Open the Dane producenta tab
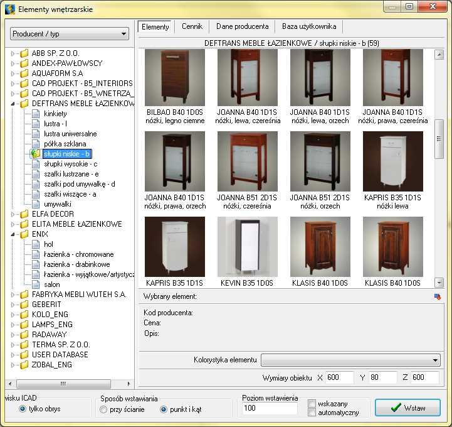 (243, 26)
